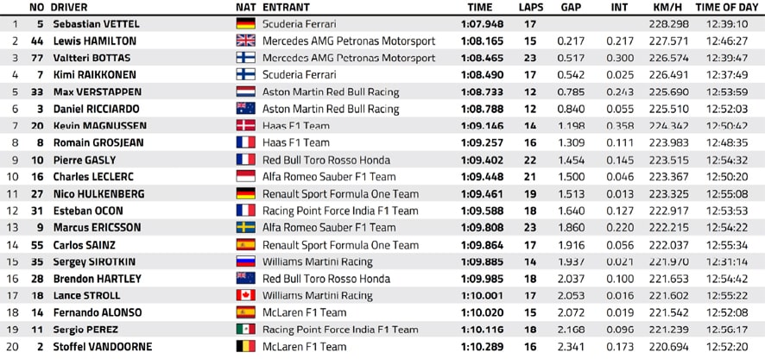Click the Russian flag beside Sergey Sirotkin

pyautogui.click(x=245, y=262)
